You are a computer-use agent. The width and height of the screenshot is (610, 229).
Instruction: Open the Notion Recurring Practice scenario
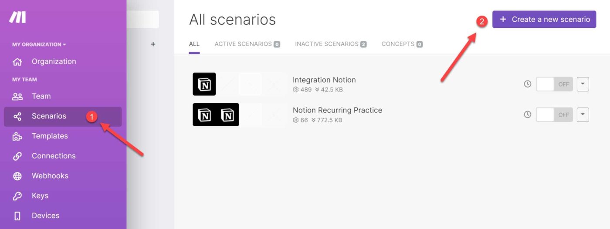(337, 110)
